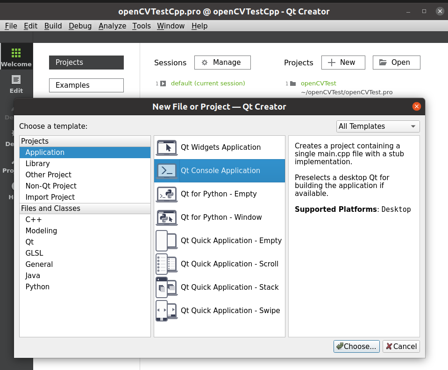Viewport: 448px width, 370px height.
Task: Click the Projects button on the Welcome page
Action: (86, 63)
